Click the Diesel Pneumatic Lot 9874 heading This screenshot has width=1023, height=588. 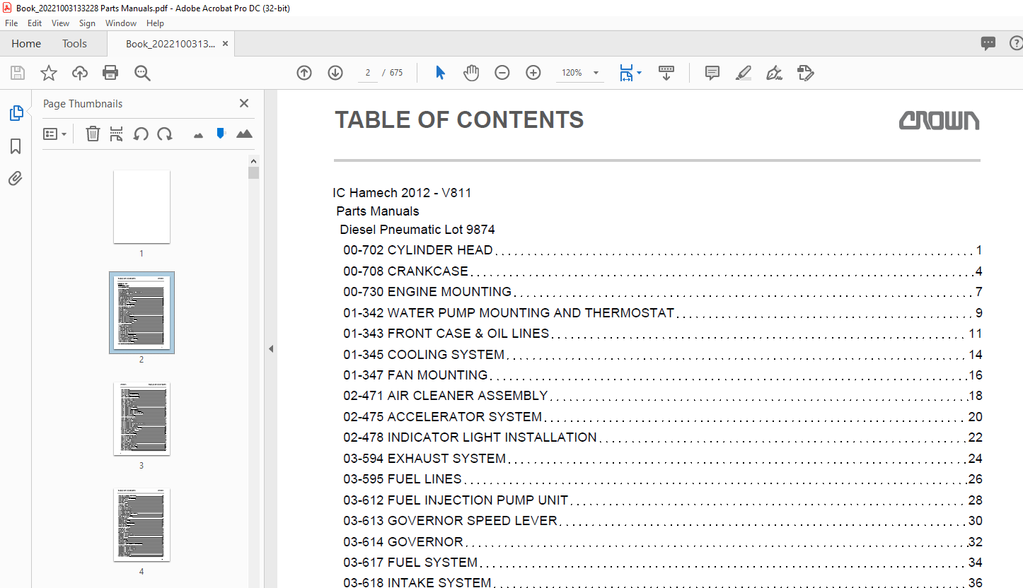(417, 230)
